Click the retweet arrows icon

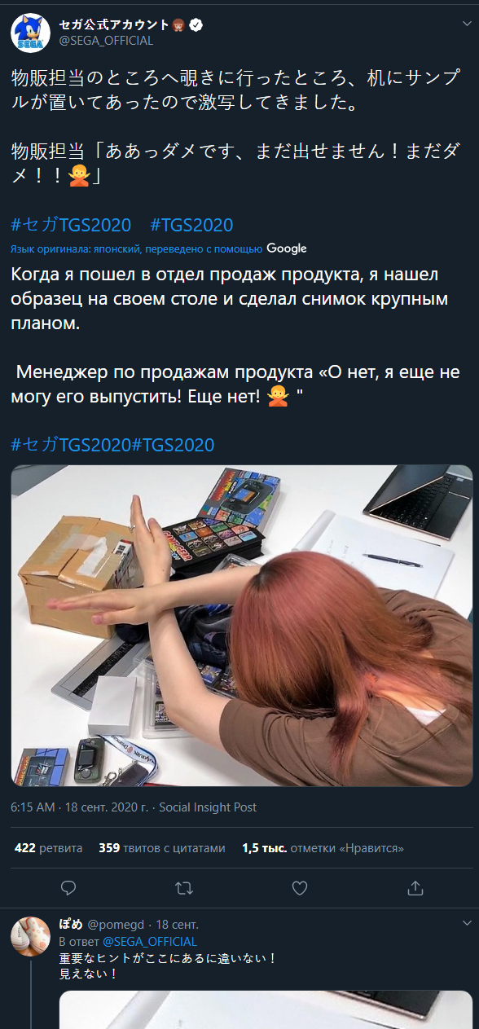pyautogui.click(x=184, y=887)
